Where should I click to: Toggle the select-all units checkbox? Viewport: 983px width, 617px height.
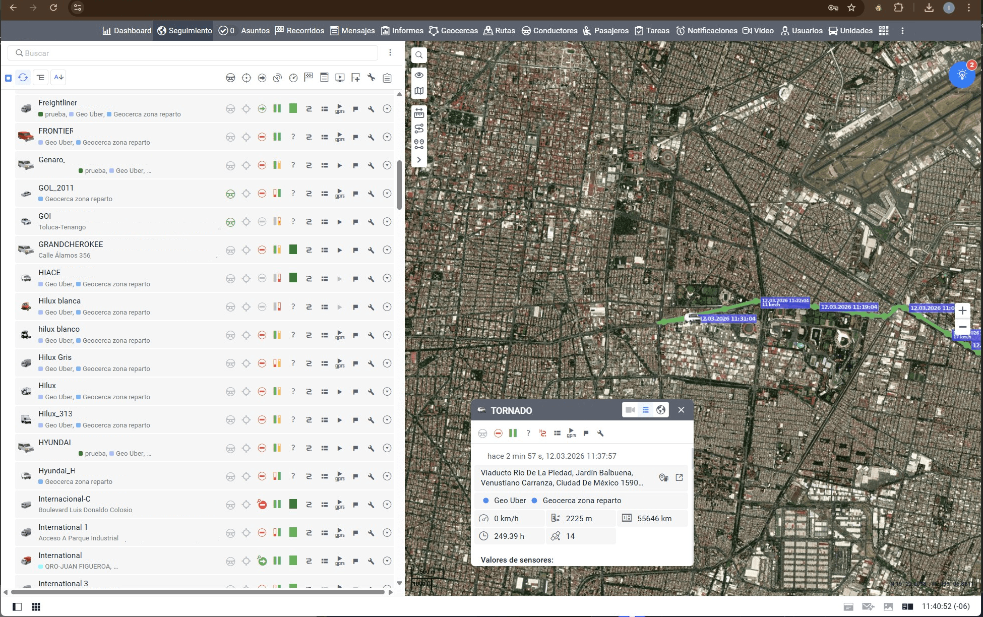8,78
